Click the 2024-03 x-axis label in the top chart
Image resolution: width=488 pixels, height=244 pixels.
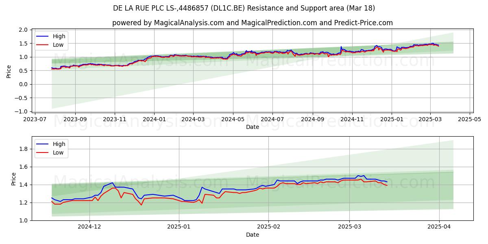click(x=192, y=120)
